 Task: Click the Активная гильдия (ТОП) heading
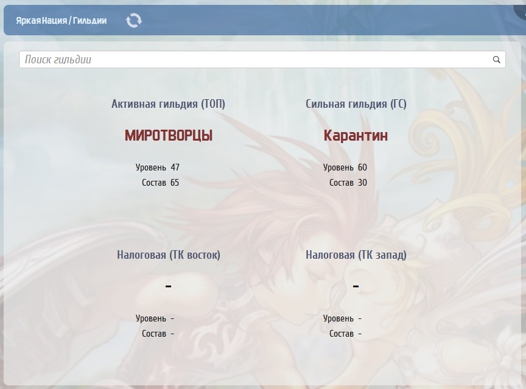click(x=169, y=104)
